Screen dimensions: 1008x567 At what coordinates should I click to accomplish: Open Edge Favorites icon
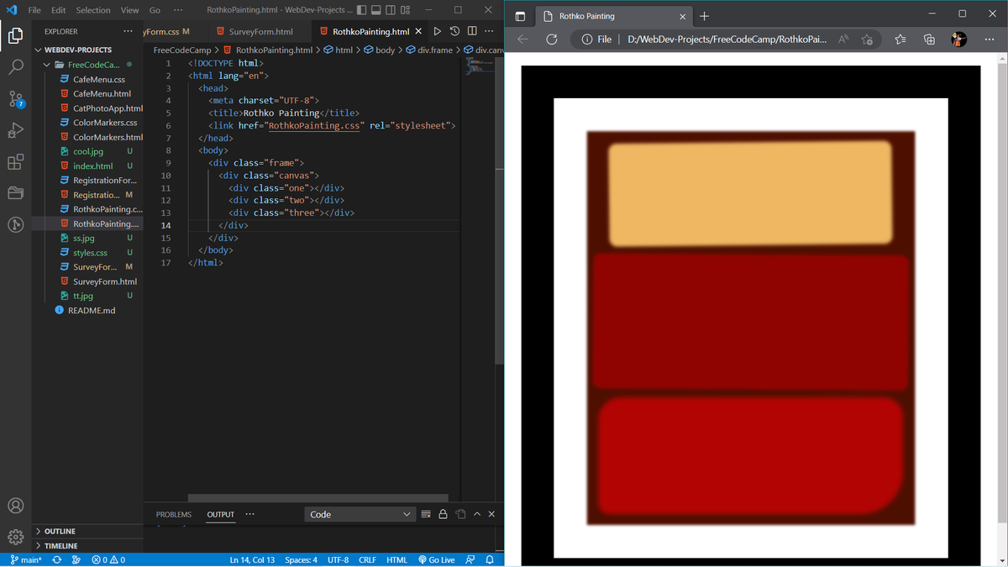[900, 39]
